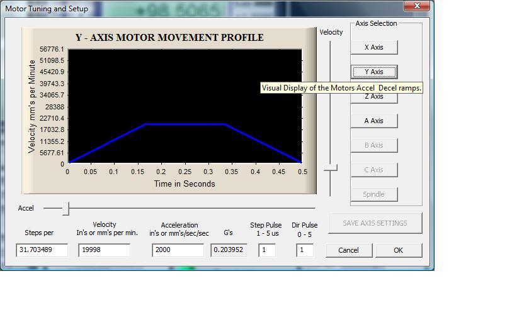Viewport: 529px width, 330px height.
Task: Click the C Axis button
Action: 373,170
